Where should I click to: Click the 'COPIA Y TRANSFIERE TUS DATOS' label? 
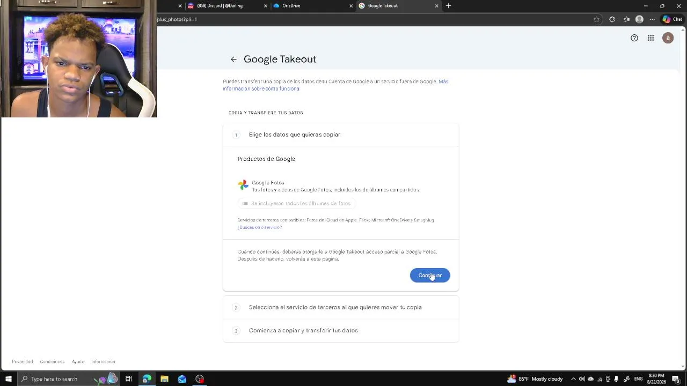click(266, 113)
